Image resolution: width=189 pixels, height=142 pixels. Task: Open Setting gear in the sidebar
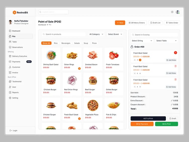(x=14, y=98)
